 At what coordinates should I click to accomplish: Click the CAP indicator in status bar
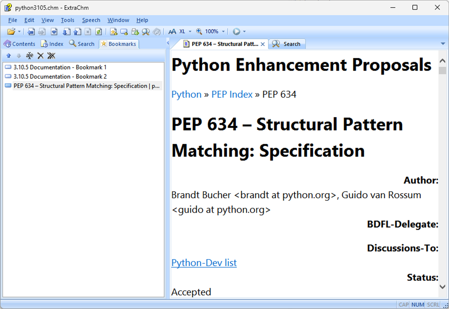pos(403,305)
